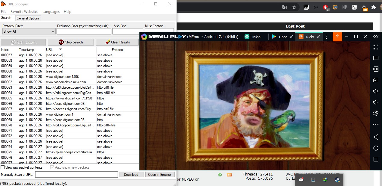The image size is (382, 186).
Task: Sort by the Protocol column header
Action: tap(118, 50)
